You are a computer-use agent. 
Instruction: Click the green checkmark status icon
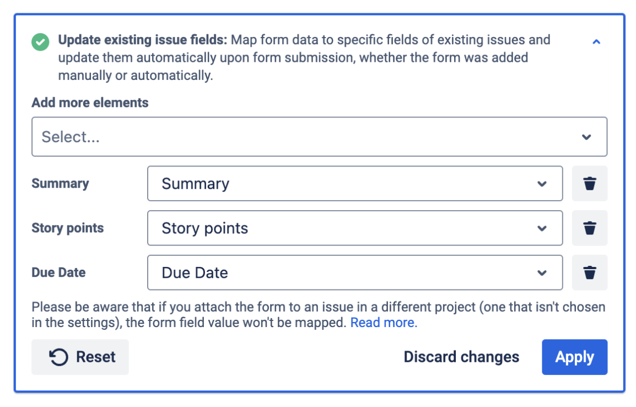[x=40, y=42]
